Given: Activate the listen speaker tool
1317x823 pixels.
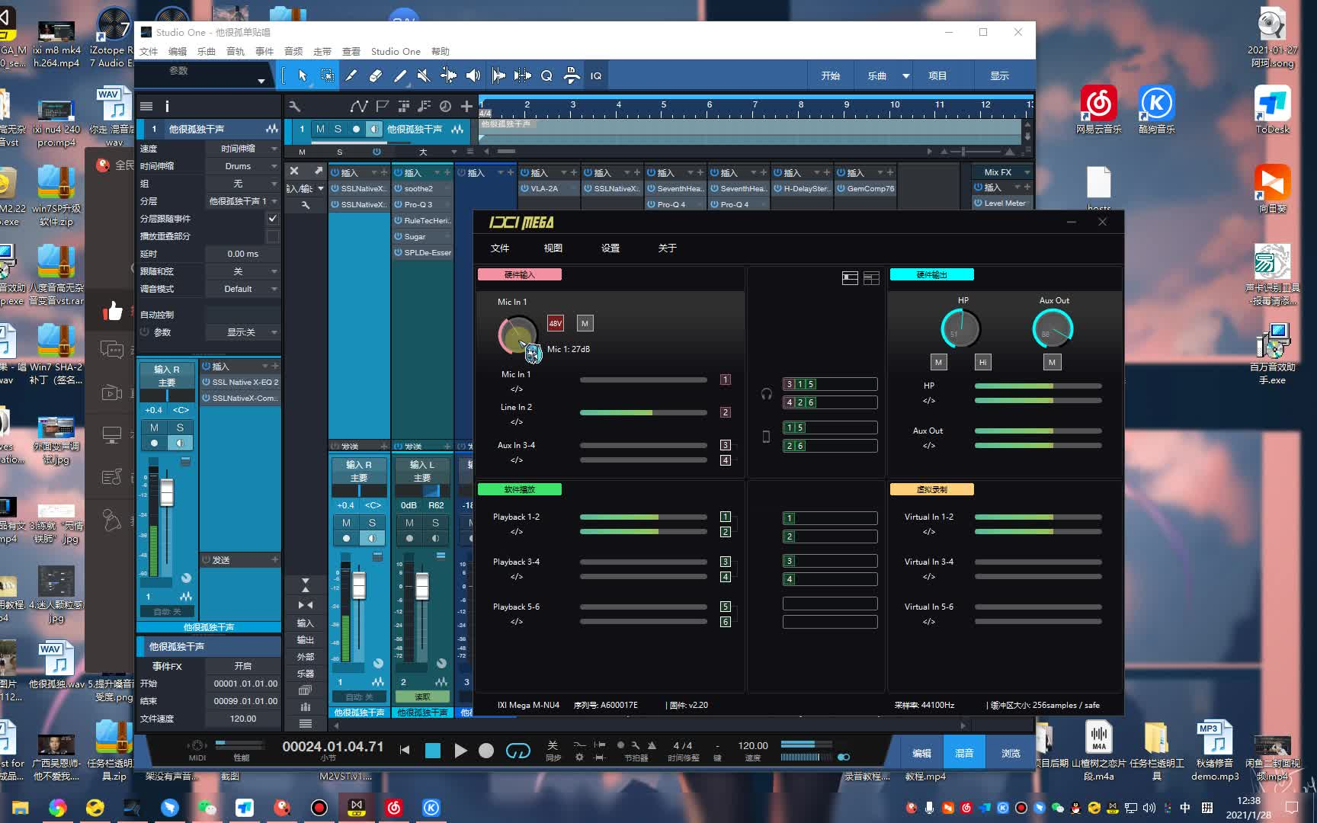Looking at the screenshot, I should (473, 75).
